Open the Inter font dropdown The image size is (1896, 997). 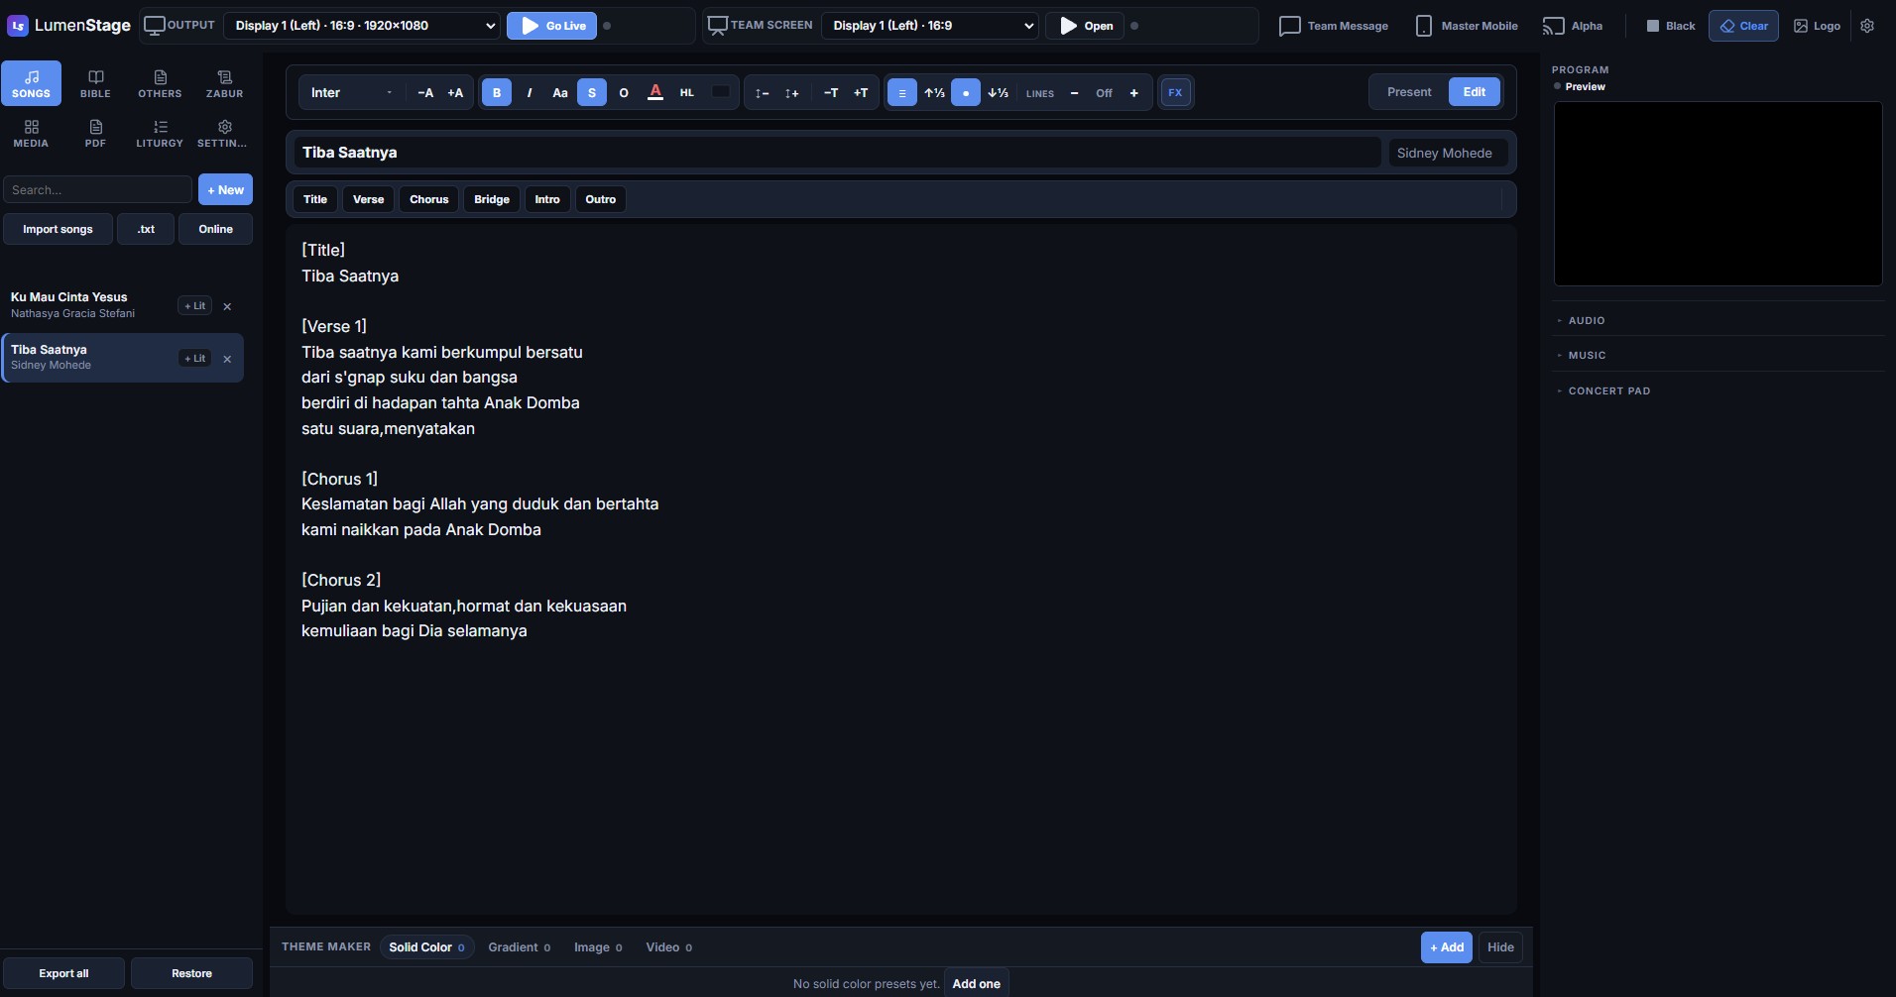351,93
